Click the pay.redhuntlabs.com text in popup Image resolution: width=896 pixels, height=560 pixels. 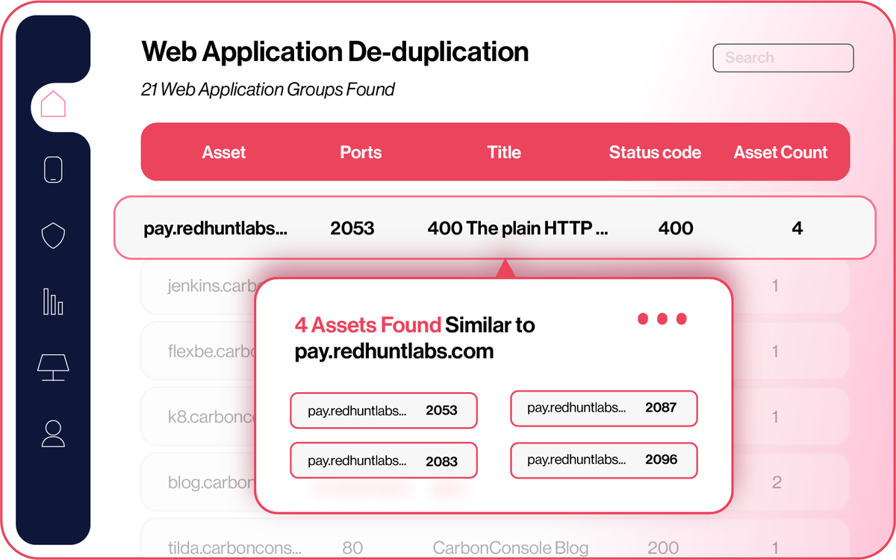(x=394, y=351)
